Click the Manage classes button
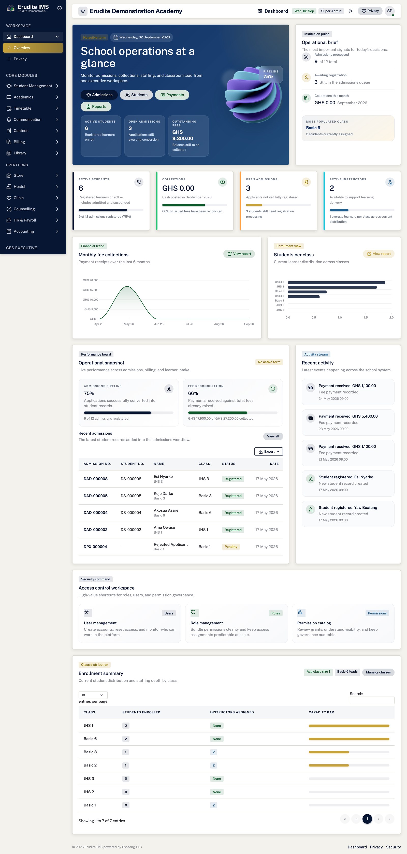This screenshot has height=854, width=407. click(x=378, y=672)
